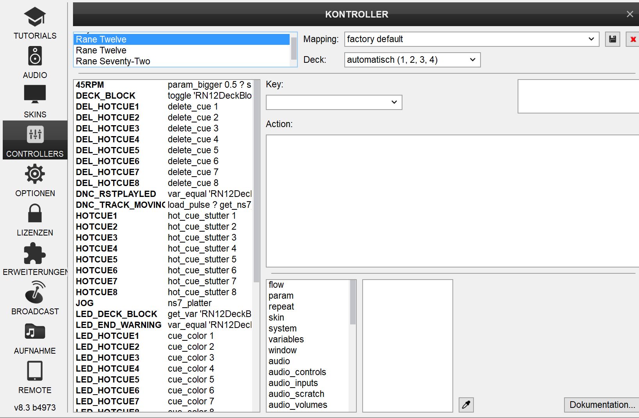639x418 pixels.
Task: Choose the variables action category
Action: point(308,339)
